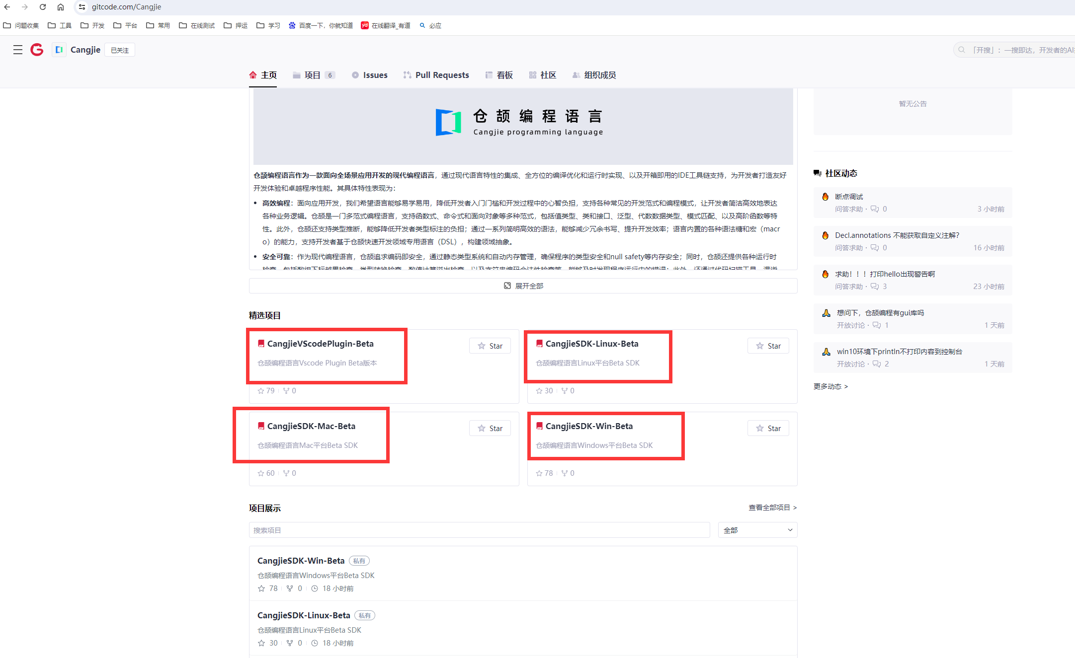Click repo icon of CangjieSDK-Mac-Beta card
The height and width of the screenshot is (658, 1075).
point(261,426)
